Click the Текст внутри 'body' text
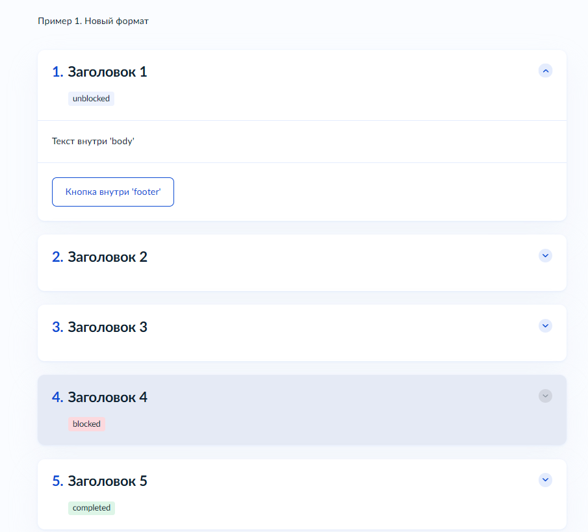The image size is (588, 532). (x=93, y=141)
